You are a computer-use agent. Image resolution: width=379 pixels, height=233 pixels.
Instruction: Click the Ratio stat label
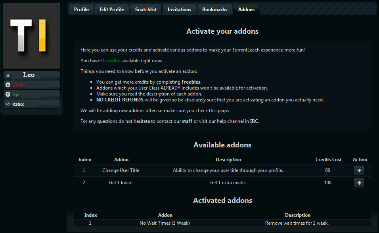pyautogui.click(x=18, y=104)
